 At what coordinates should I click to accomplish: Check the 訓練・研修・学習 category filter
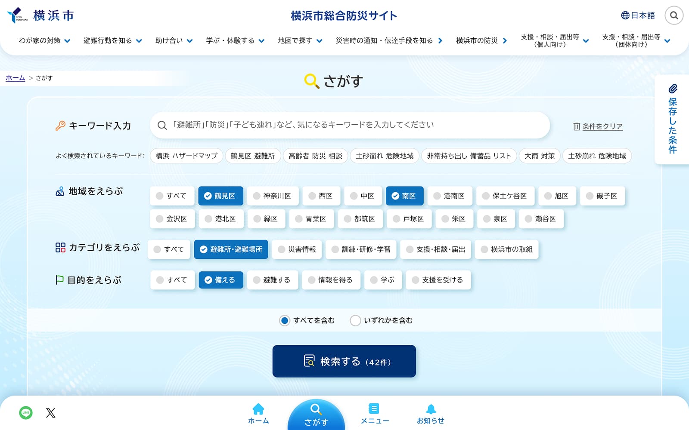[x=361, y=249]
